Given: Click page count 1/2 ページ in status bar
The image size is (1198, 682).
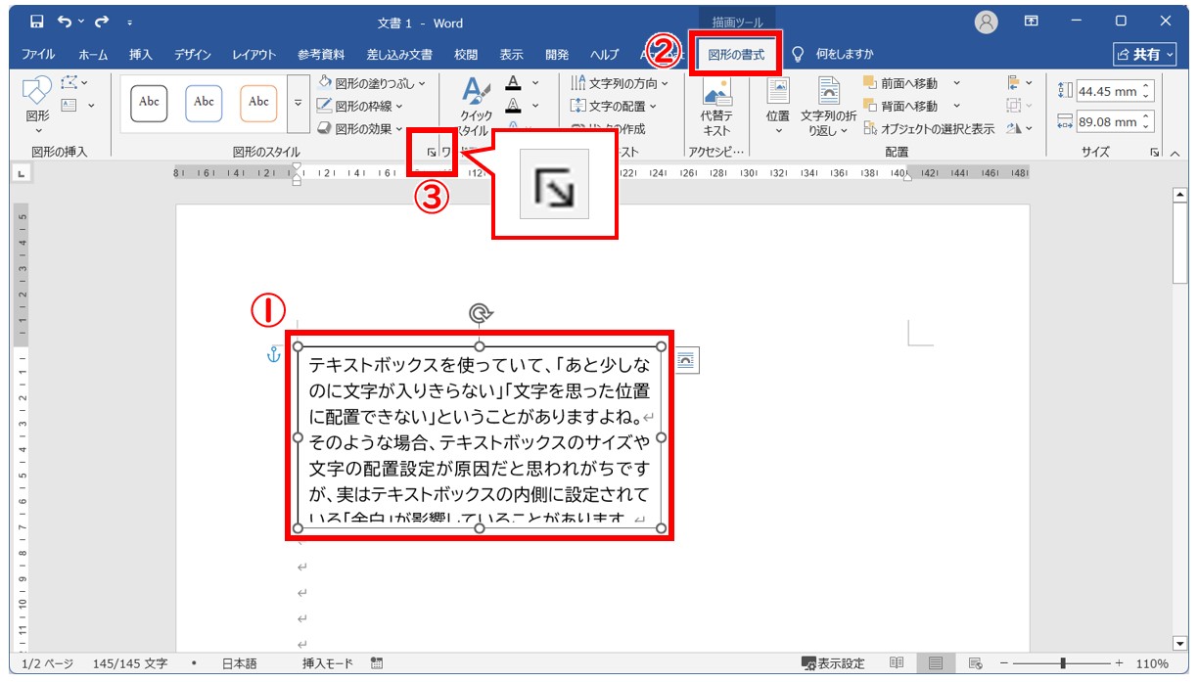Looking at the screenshot, I should coord(47,663).
